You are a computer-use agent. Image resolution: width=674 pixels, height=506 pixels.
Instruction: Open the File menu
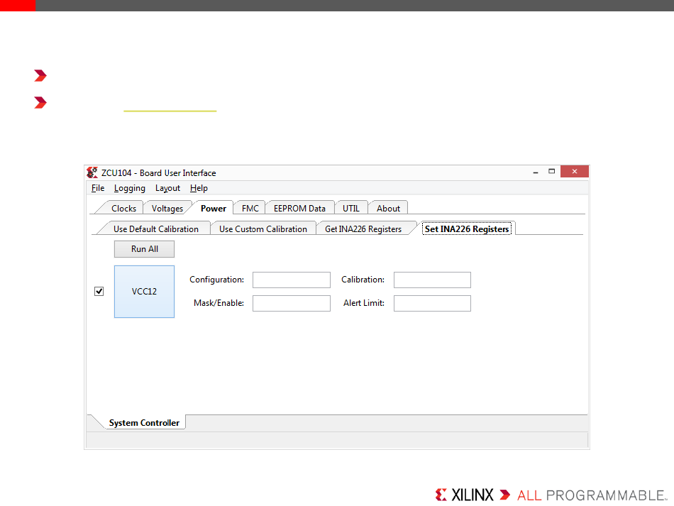point(98,188)
